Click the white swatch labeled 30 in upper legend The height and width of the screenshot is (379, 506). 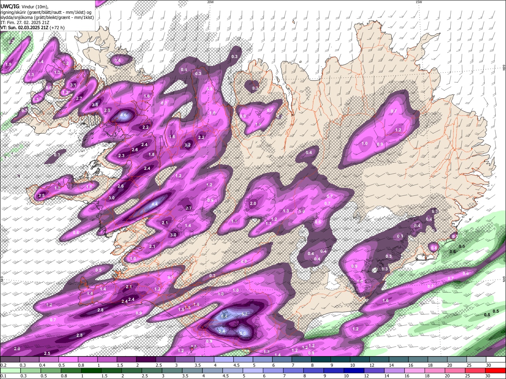tap(496, 360)
